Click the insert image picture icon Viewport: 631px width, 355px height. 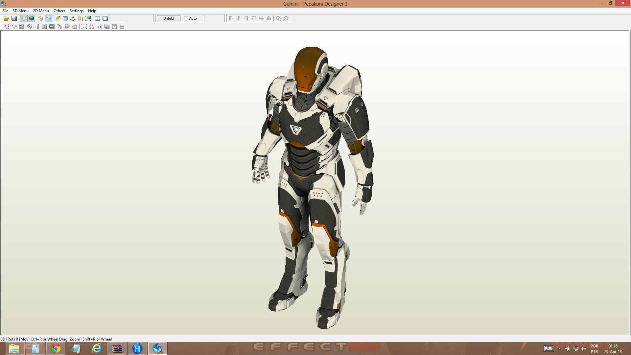tap(52, 27)
